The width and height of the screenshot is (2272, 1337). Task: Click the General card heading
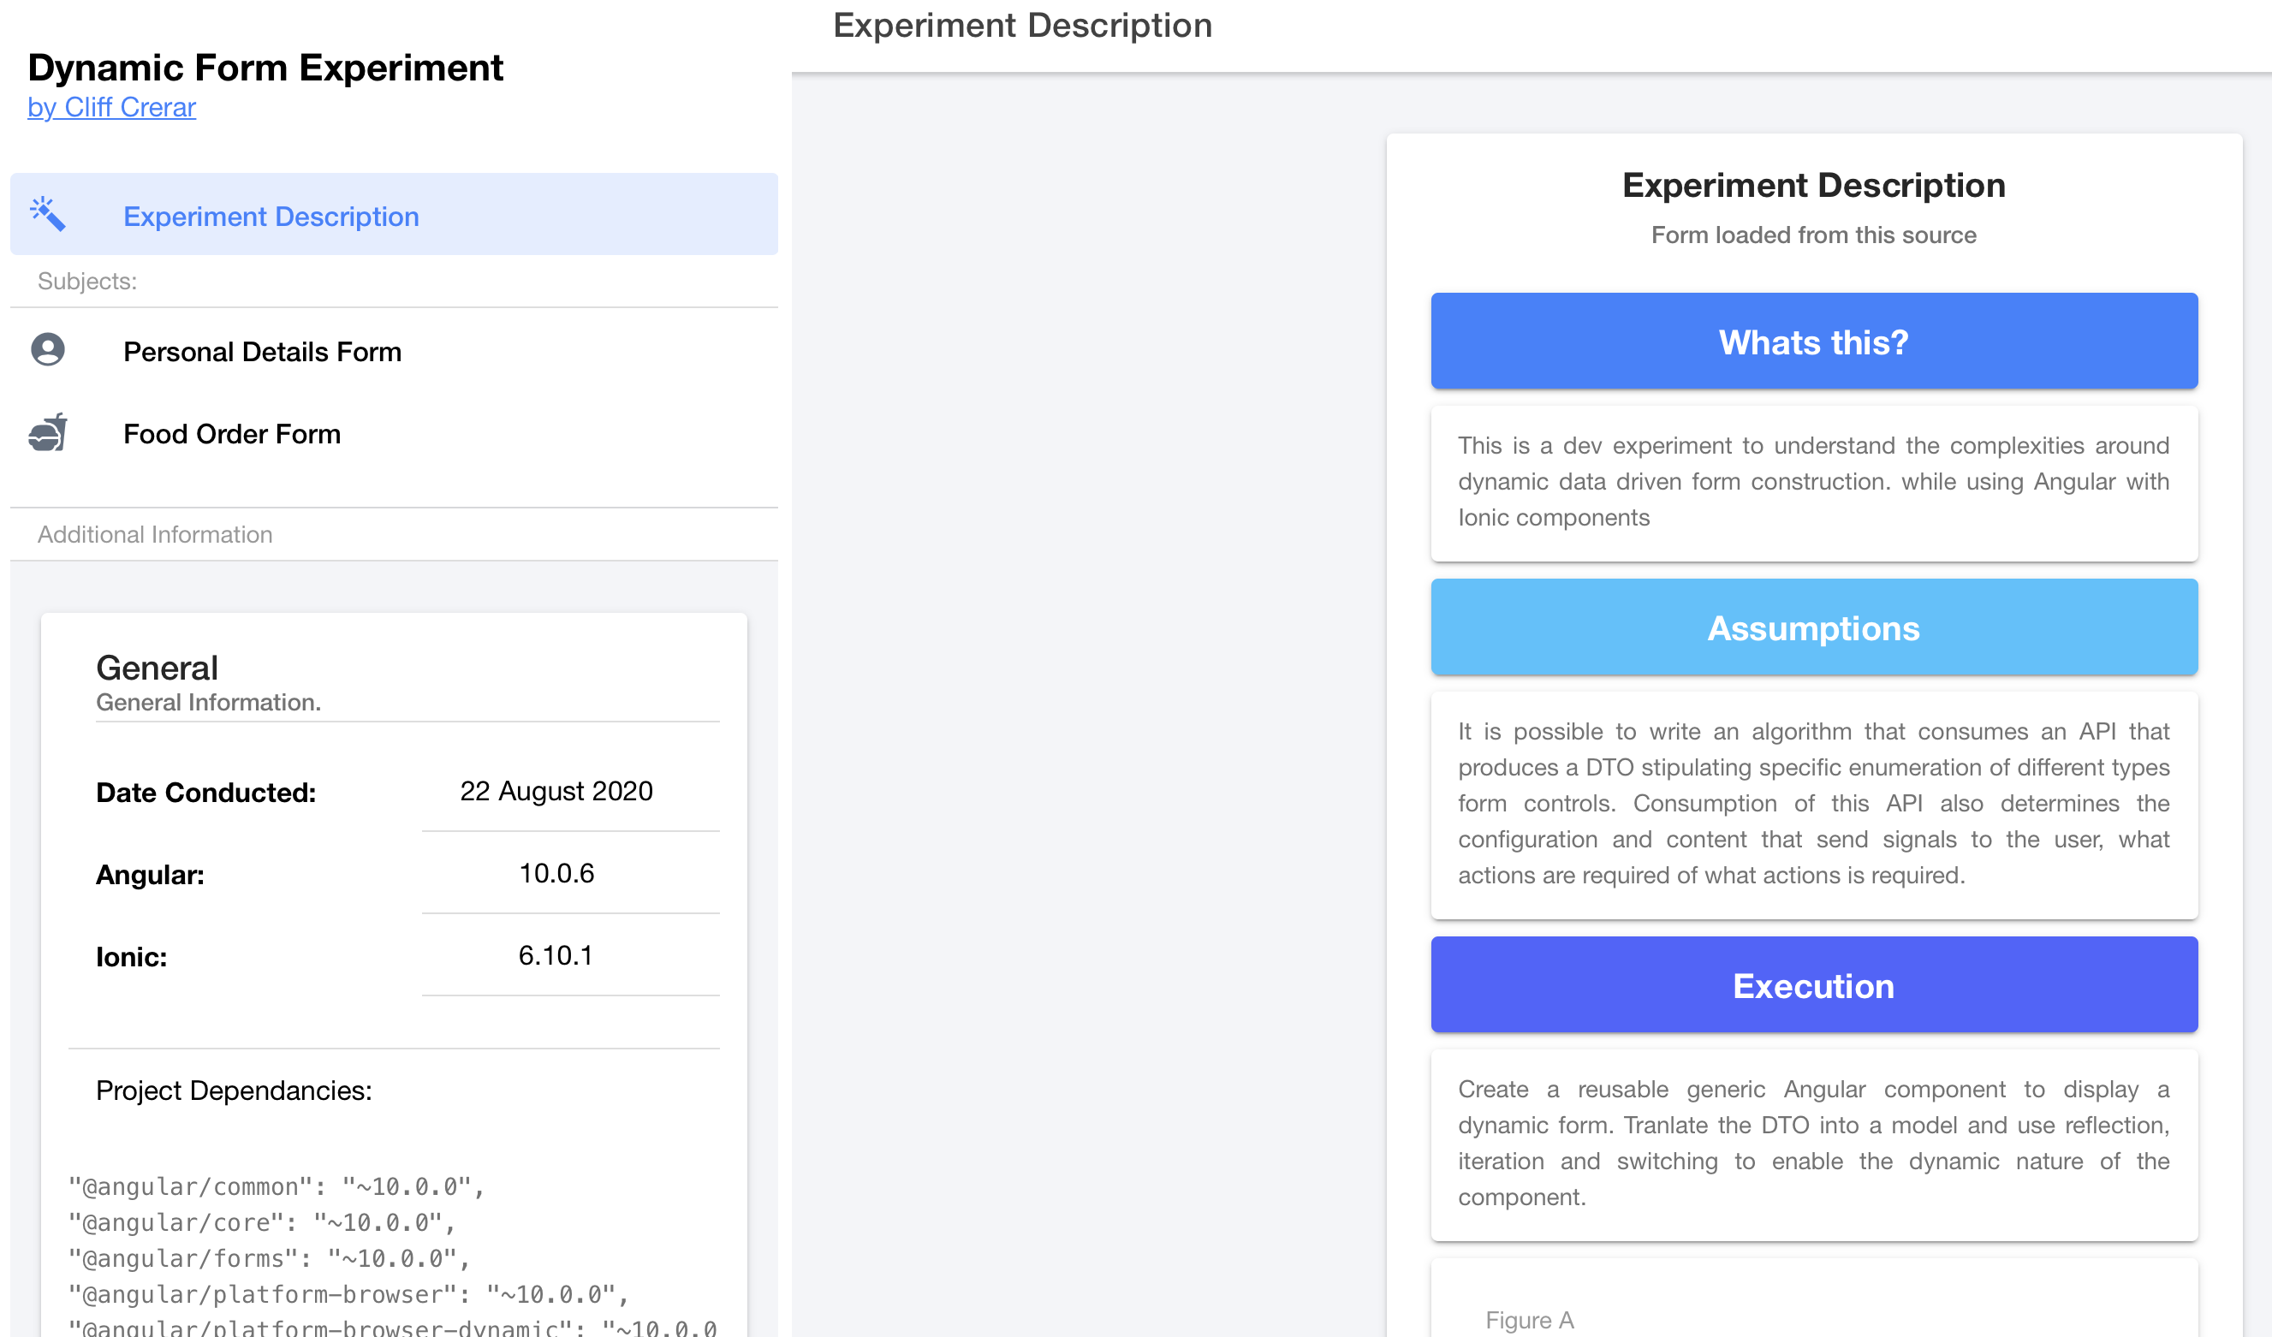(157, 668)
